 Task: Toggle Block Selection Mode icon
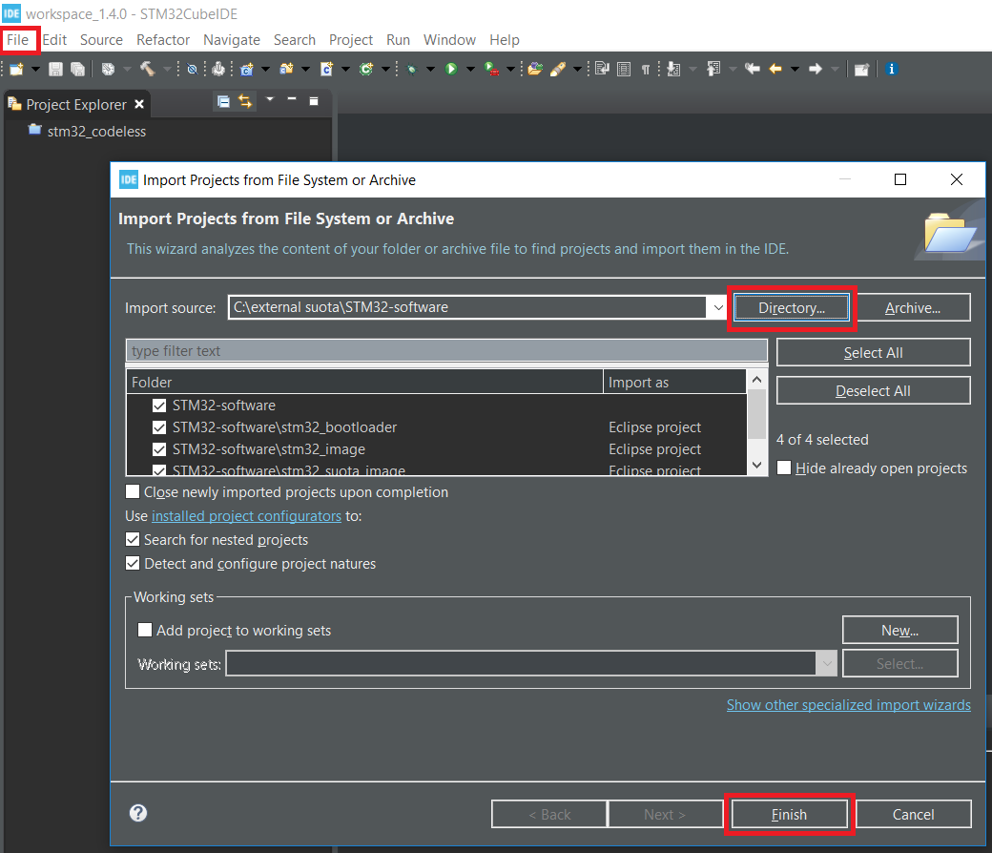pos(624,69)
